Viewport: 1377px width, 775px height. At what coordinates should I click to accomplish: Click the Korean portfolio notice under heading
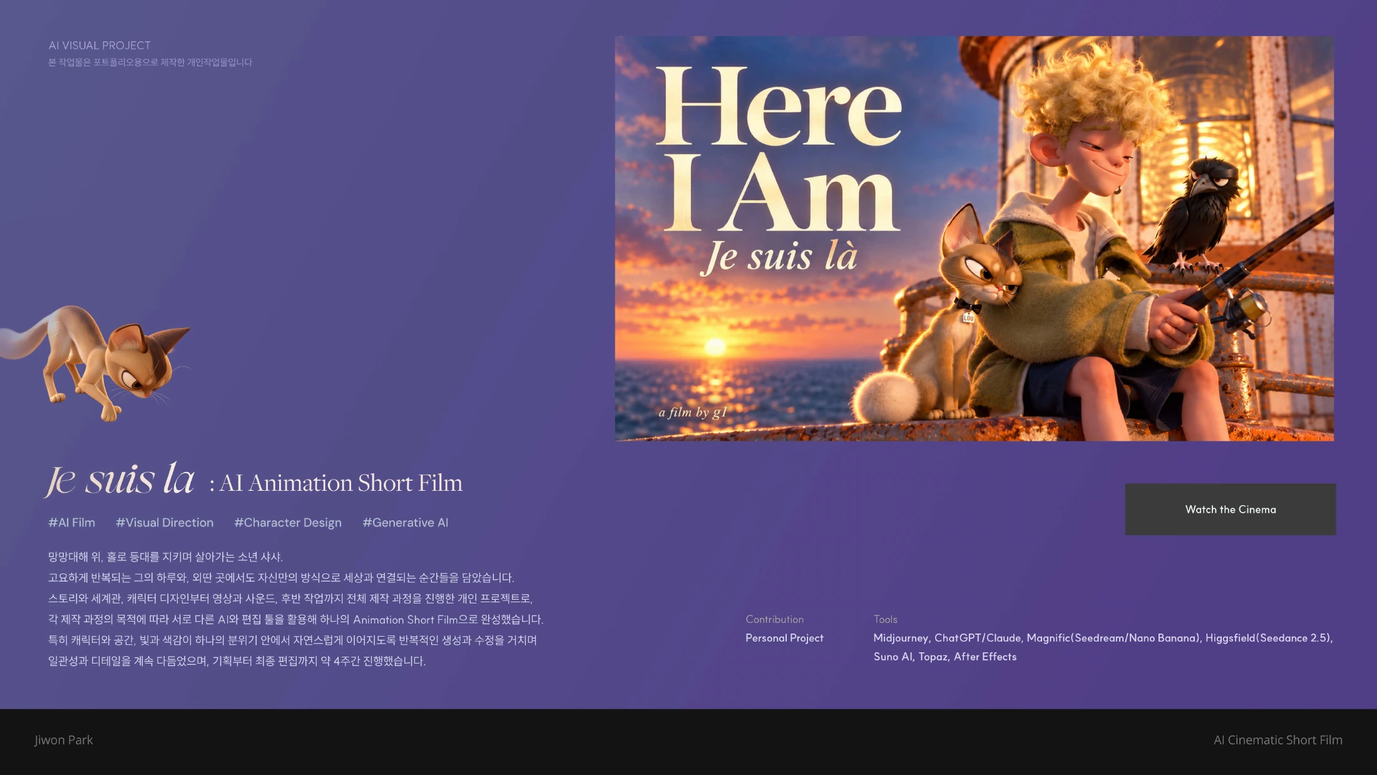point(150,62)
